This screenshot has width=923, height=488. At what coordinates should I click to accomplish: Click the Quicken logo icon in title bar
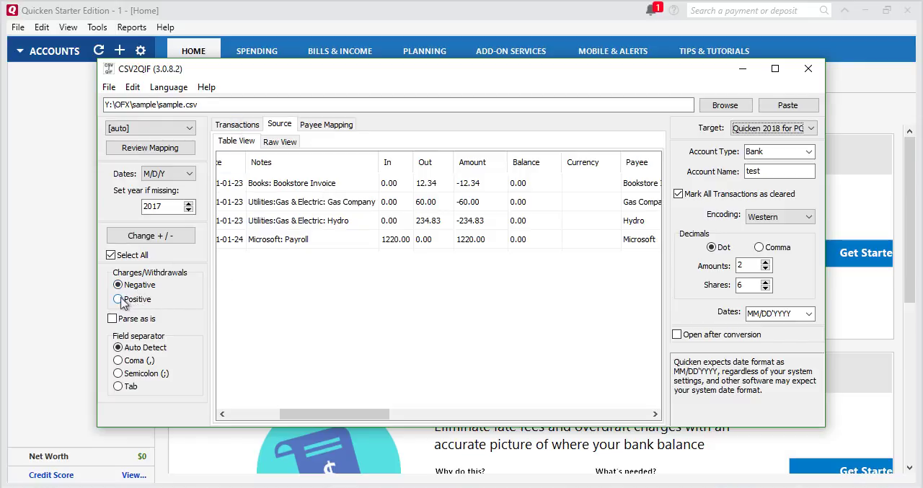point(12,10)
